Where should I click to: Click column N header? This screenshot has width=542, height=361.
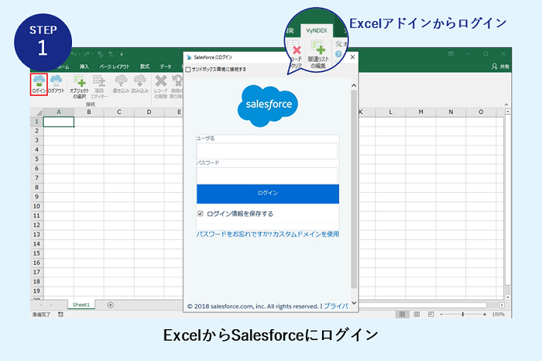[451, 112]
